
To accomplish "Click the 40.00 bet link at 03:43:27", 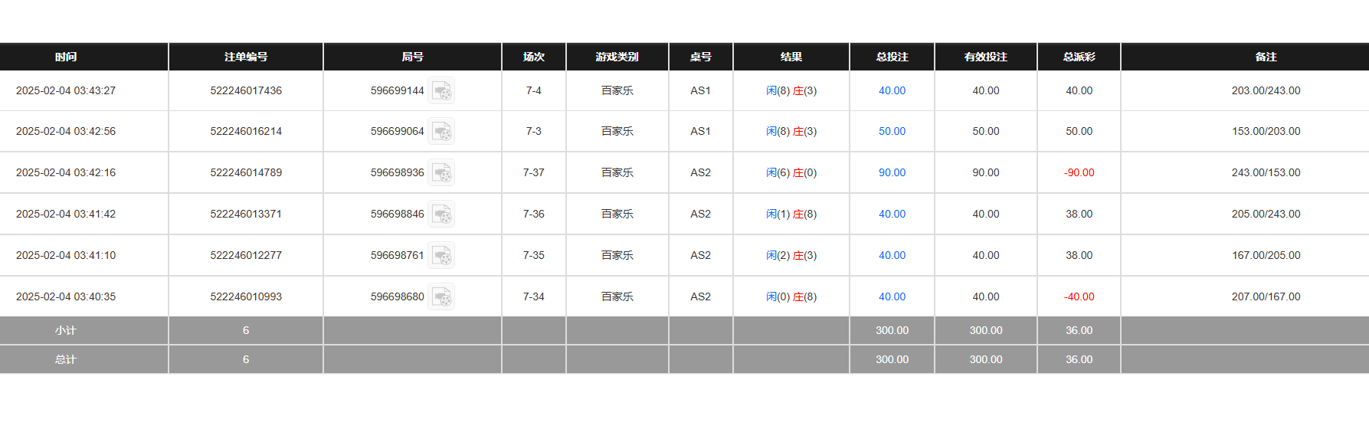I will click(x=892, y=91).
